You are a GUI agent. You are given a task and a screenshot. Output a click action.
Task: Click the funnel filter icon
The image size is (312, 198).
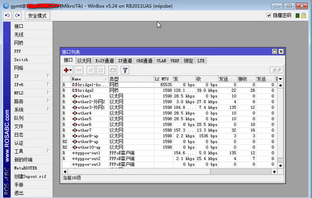click(125, 70)
